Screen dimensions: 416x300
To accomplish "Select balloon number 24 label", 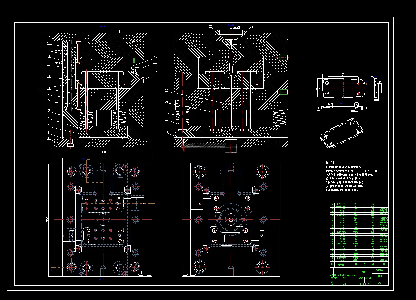I will pyautogui.click(x=166, y=132).
